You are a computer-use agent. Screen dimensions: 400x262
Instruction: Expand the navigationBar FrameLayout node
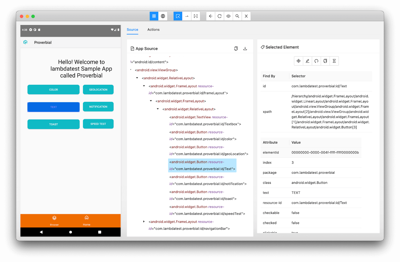pyautogui.click(x=144, y=221)
